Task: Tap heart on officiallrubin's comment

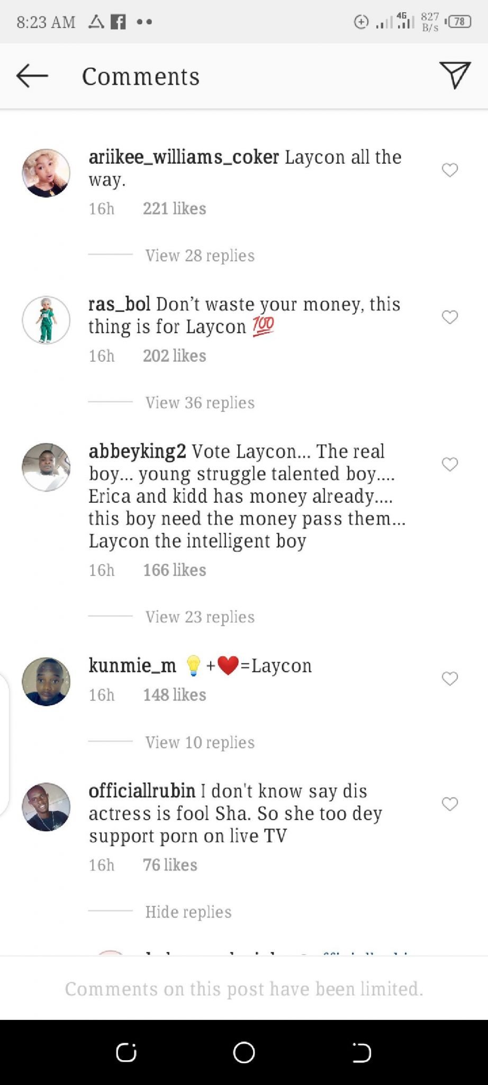Action: click(450, 804)
